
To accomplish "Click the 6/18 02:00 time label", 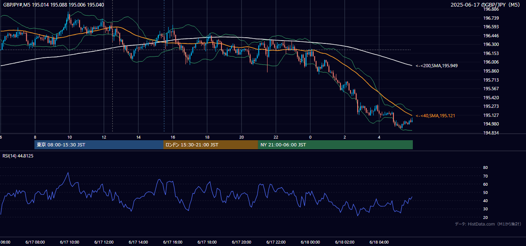I will pos(344,242).
